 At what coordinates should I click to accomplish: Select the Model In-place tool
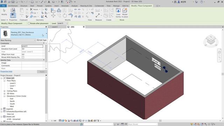tap(125, 13)
